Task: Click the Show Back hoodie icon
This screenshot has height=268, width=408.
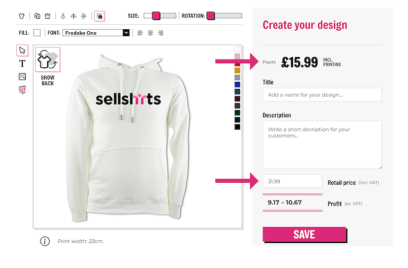Action: [x=48, y=60]
